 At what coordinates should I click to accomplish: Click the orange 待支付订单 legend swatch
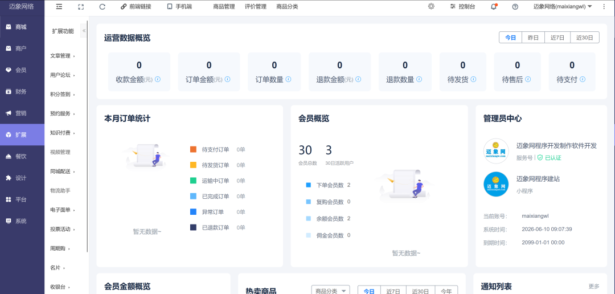coord(193,149)
